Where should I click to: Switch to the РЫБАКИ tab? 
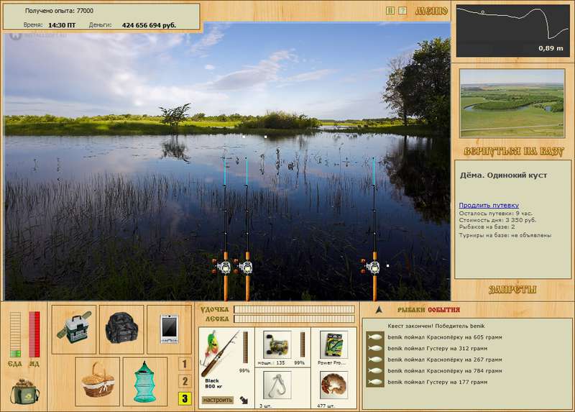click(x=411, y=310)
